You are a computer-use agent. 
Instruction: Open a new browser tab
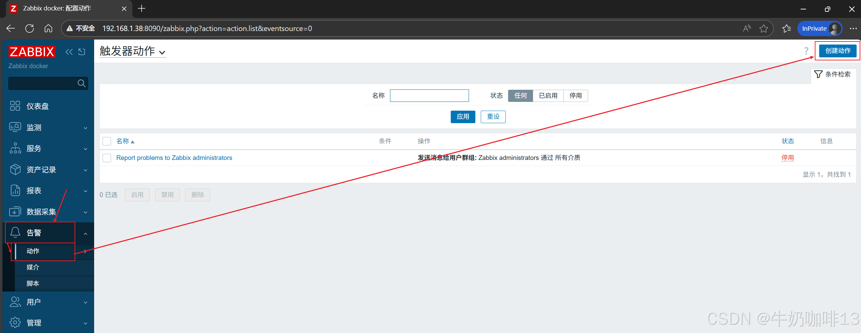[142, 8]
